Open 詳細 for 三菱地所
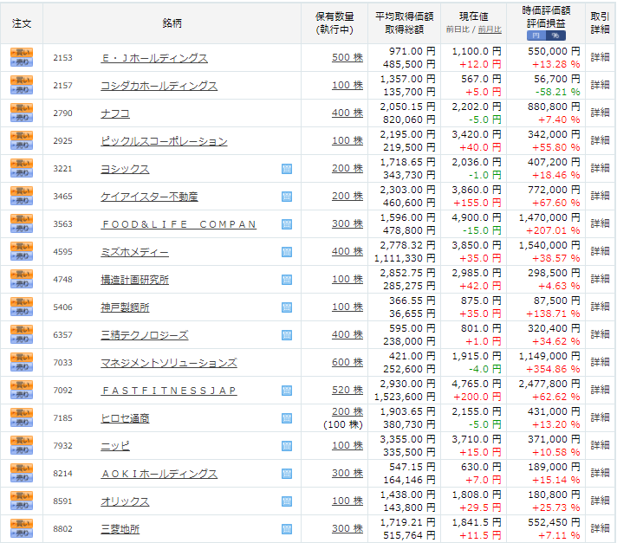 pyautogui.click(x=600, y=528)
